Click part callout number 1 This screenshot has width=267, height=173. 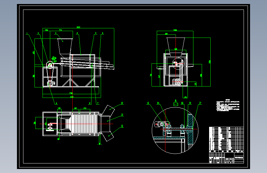tap(27, 33)
